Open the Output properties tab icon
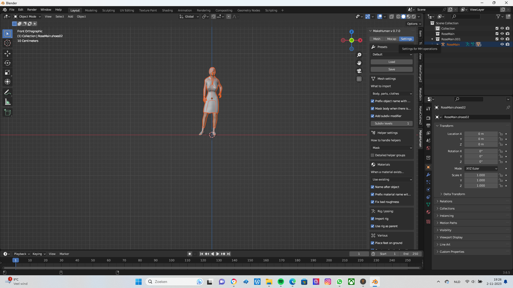 [x=428, y=126]
